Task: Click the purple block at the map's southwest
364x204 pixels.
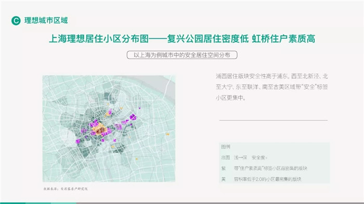Action: pyautogui.click(x=78, y=141)
